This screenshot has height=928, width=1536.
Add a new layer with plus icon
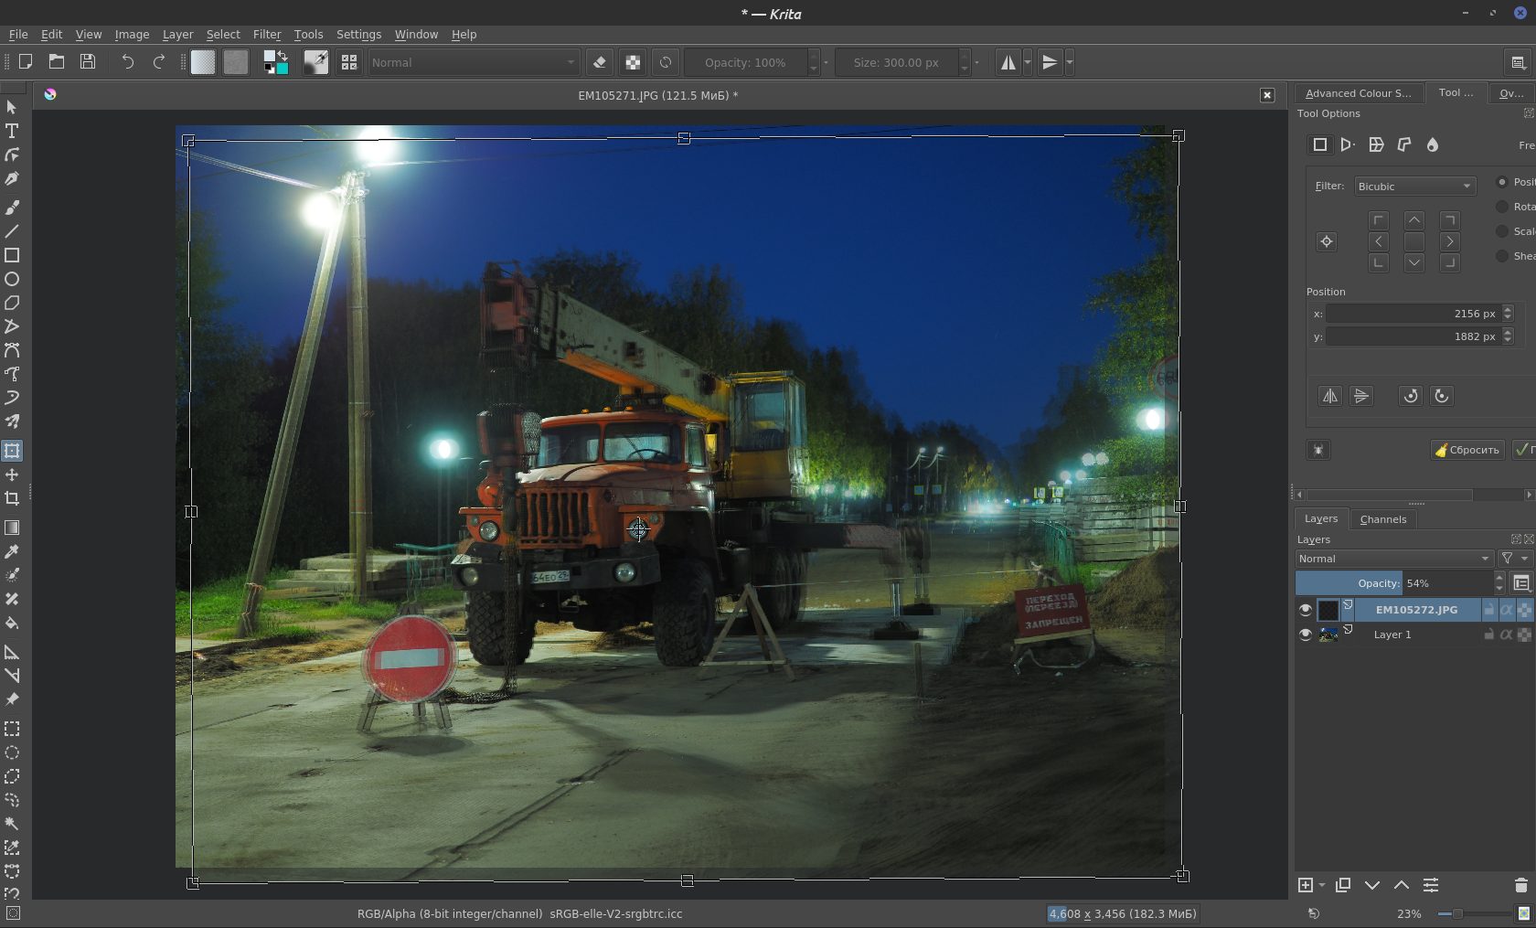coord(1306,885)
